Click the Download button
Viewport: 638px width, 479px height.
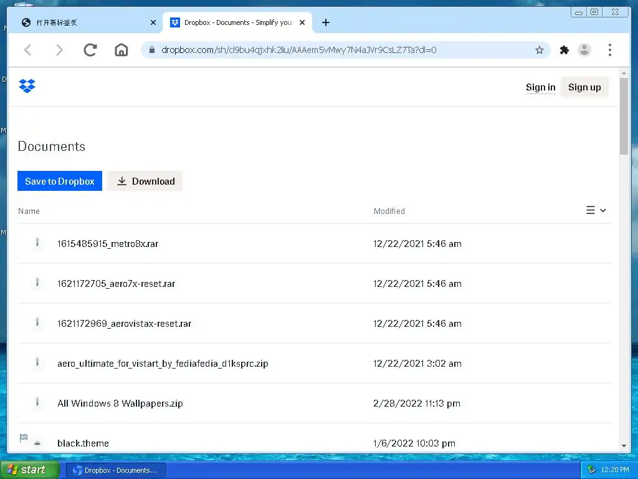click(145, 181)
